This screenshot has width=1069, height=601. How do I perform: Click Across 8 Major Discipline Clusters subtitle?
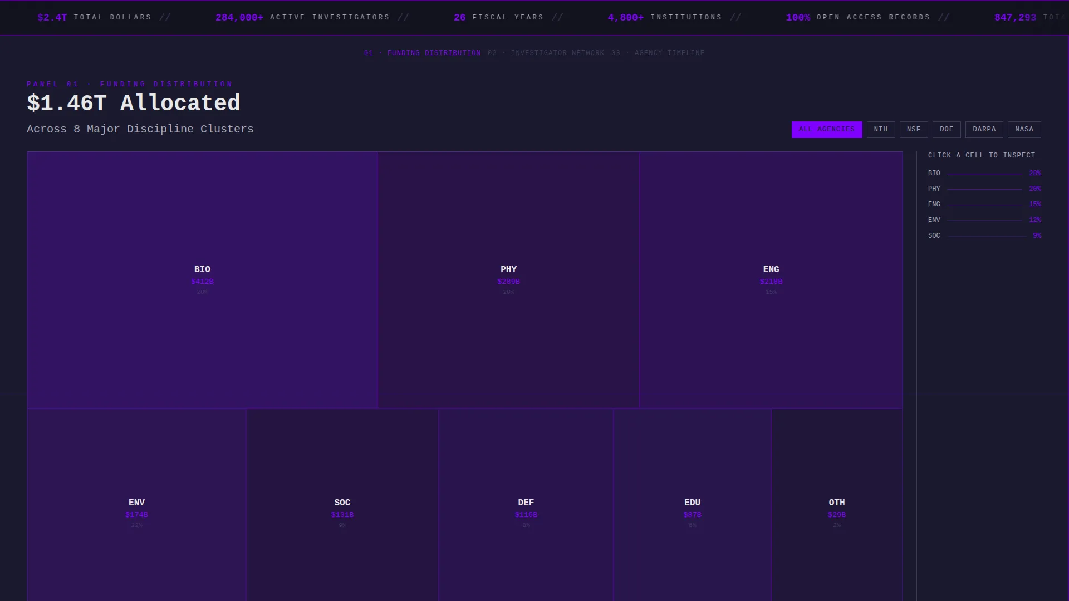point(140,129)
